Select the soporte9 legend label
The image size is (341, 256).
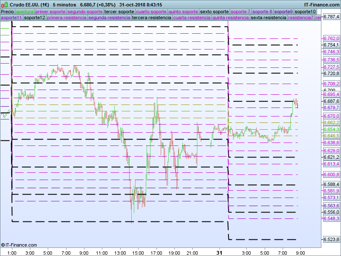point(283,12)
